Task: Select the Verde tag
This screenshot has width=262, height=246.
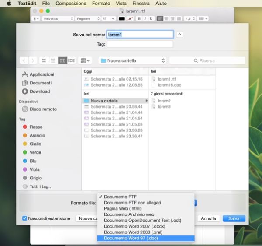Action: 35,152
